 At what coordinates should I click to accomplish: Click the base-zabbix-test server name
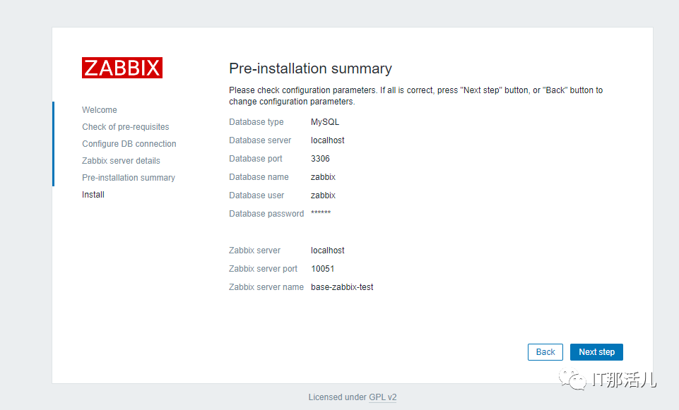pyautogui.click(x=342, y=287)
